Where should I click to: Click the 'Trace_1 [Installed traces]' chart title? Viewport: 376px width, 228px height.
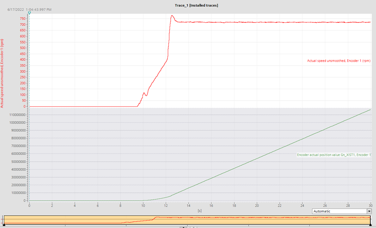click(197, 5)
